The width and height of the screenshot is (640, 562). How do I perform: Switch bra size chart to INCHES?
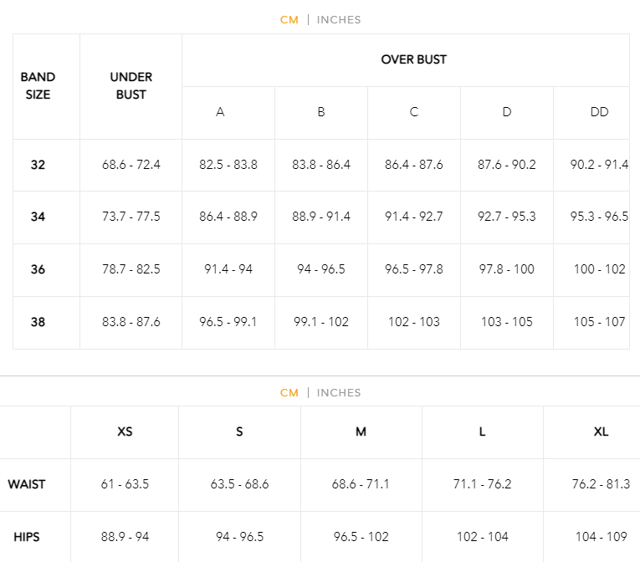(338, 19)
